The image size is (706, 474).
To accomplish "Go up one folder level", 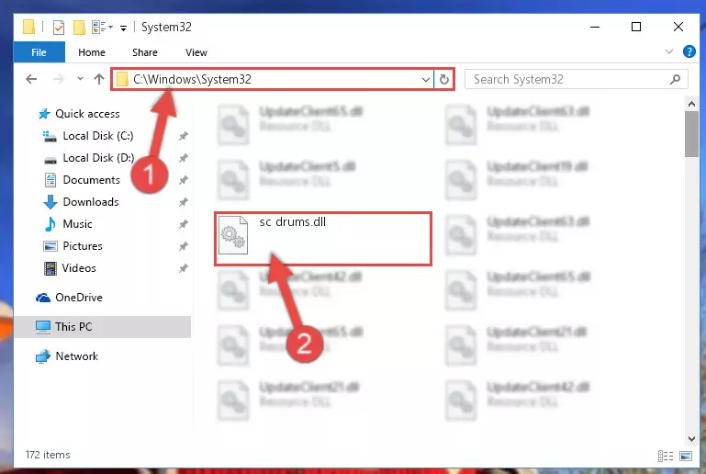I will pos(99,79).
